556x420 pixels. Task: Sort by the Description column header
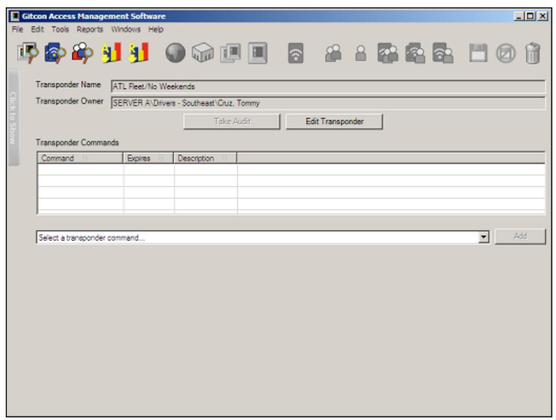[205, 158]
